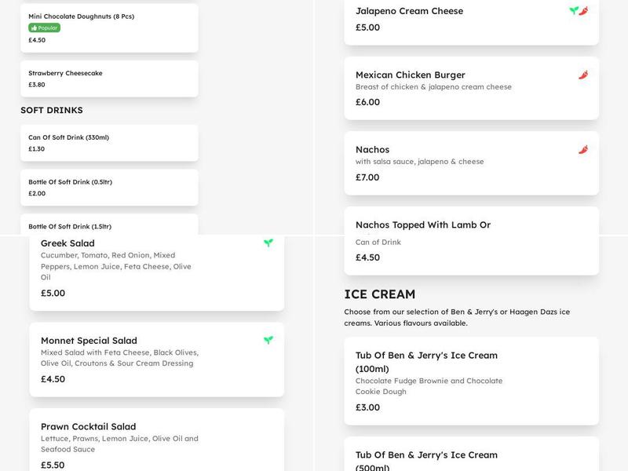Click the spicy chili icon on Jalapeno Cream Cheese
The image size is (628, 471).
pyautogui.click(x=584, y=11)
